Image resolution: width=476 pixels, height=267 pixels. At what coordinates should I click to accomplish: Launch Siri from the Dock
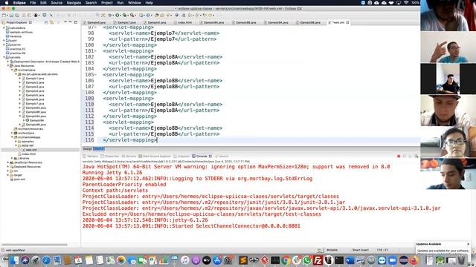pos(25,260)
